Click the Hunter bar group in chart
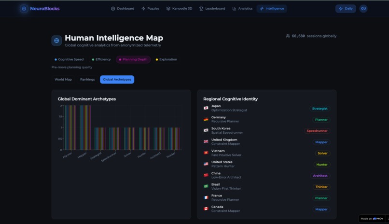This screenshot has width=389, height=224. point(144,139)
